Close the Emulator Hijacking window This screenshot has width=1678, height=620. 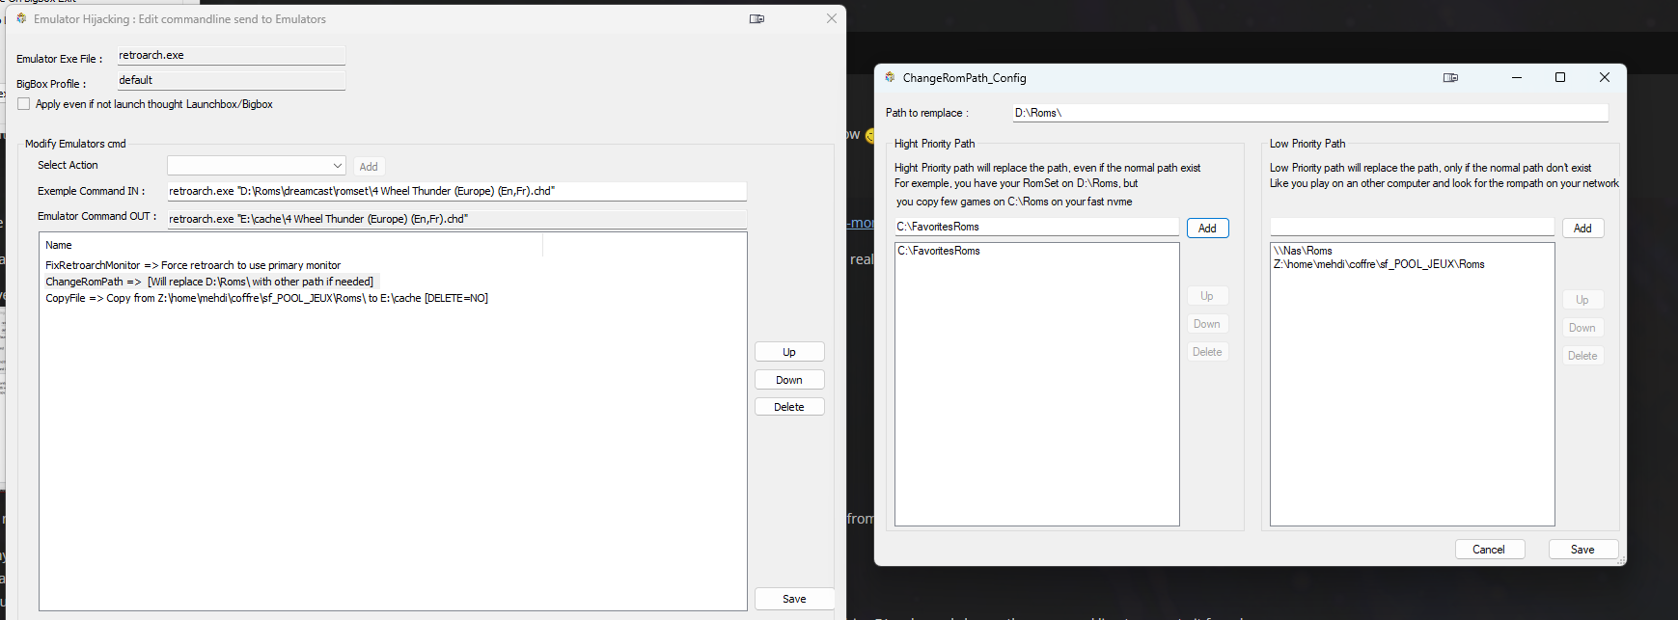(832, 18)
